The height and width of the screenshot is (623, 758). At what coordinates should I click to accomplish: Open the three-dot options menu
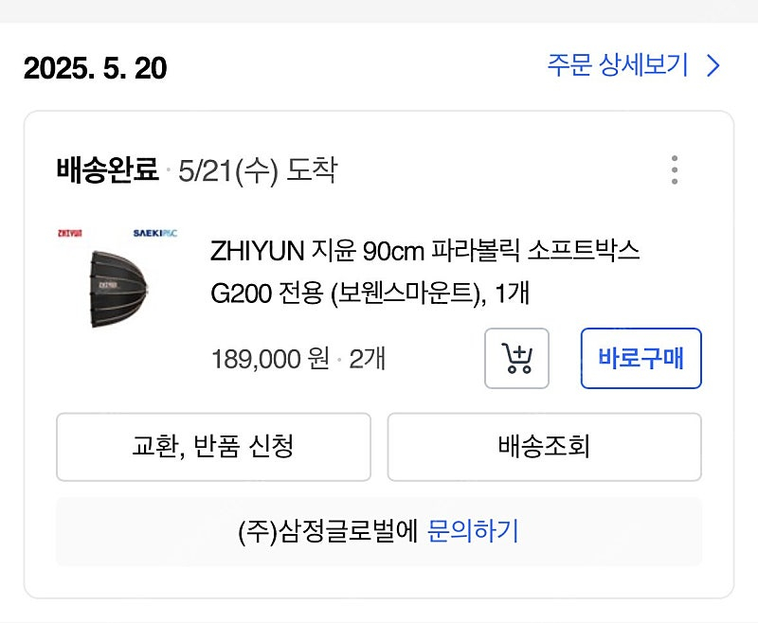click(x=675, y=168)
